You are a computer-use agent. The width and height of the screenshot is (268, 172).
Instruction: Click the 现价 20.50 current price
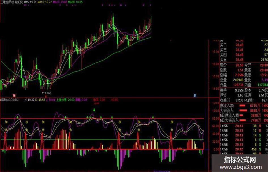point(239,65)
